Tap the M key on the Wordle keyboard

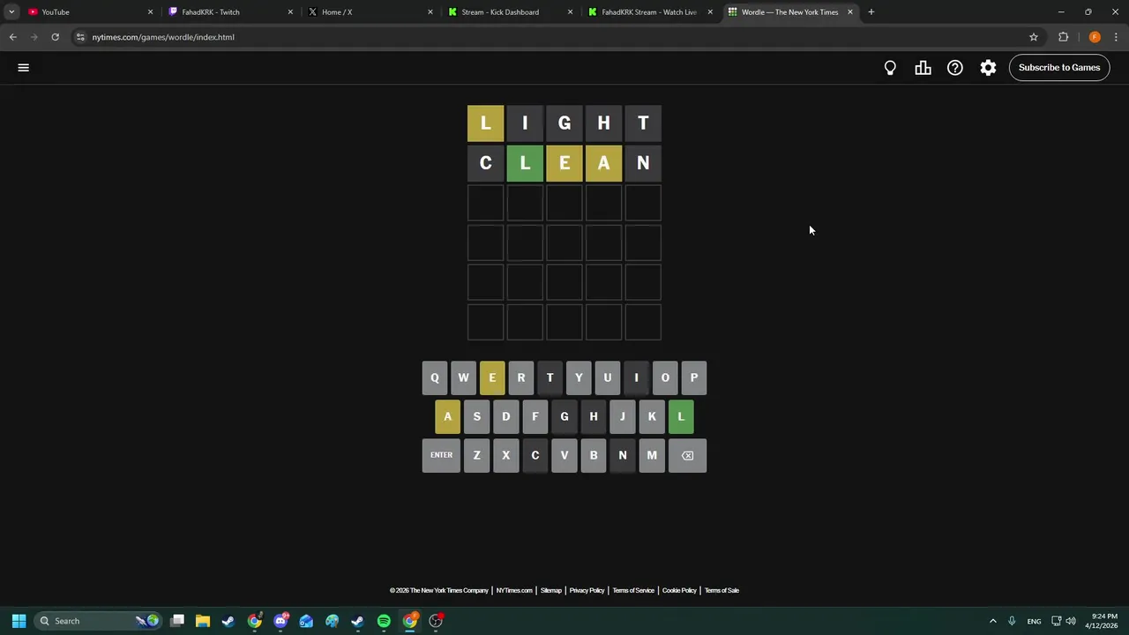pyautogui.click(x=652, y=455)
